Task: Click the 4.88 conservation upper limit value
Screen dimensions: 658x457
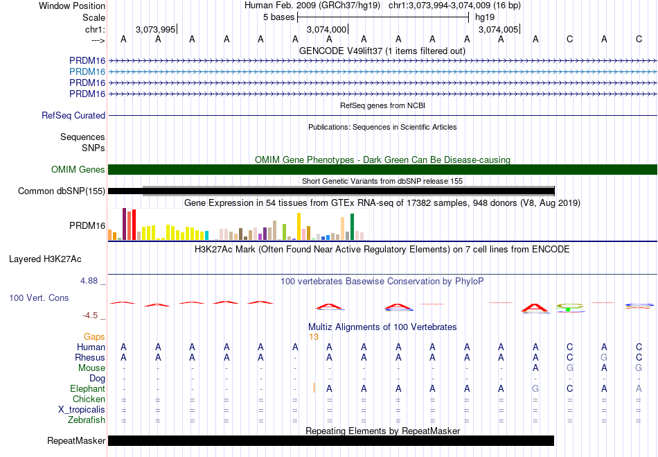Action: tap(89, 281)
